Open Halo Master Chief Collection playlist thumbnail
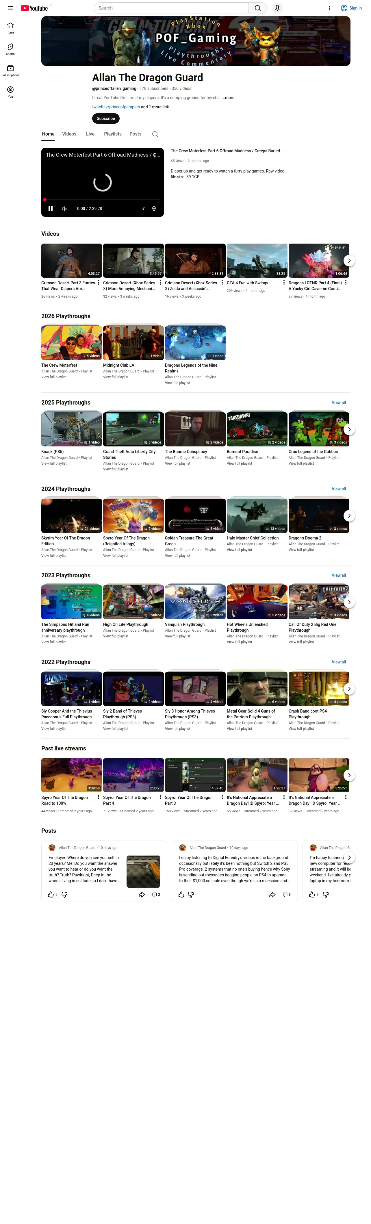Screen dimensions: 371x1224 [x=257, y=515]
